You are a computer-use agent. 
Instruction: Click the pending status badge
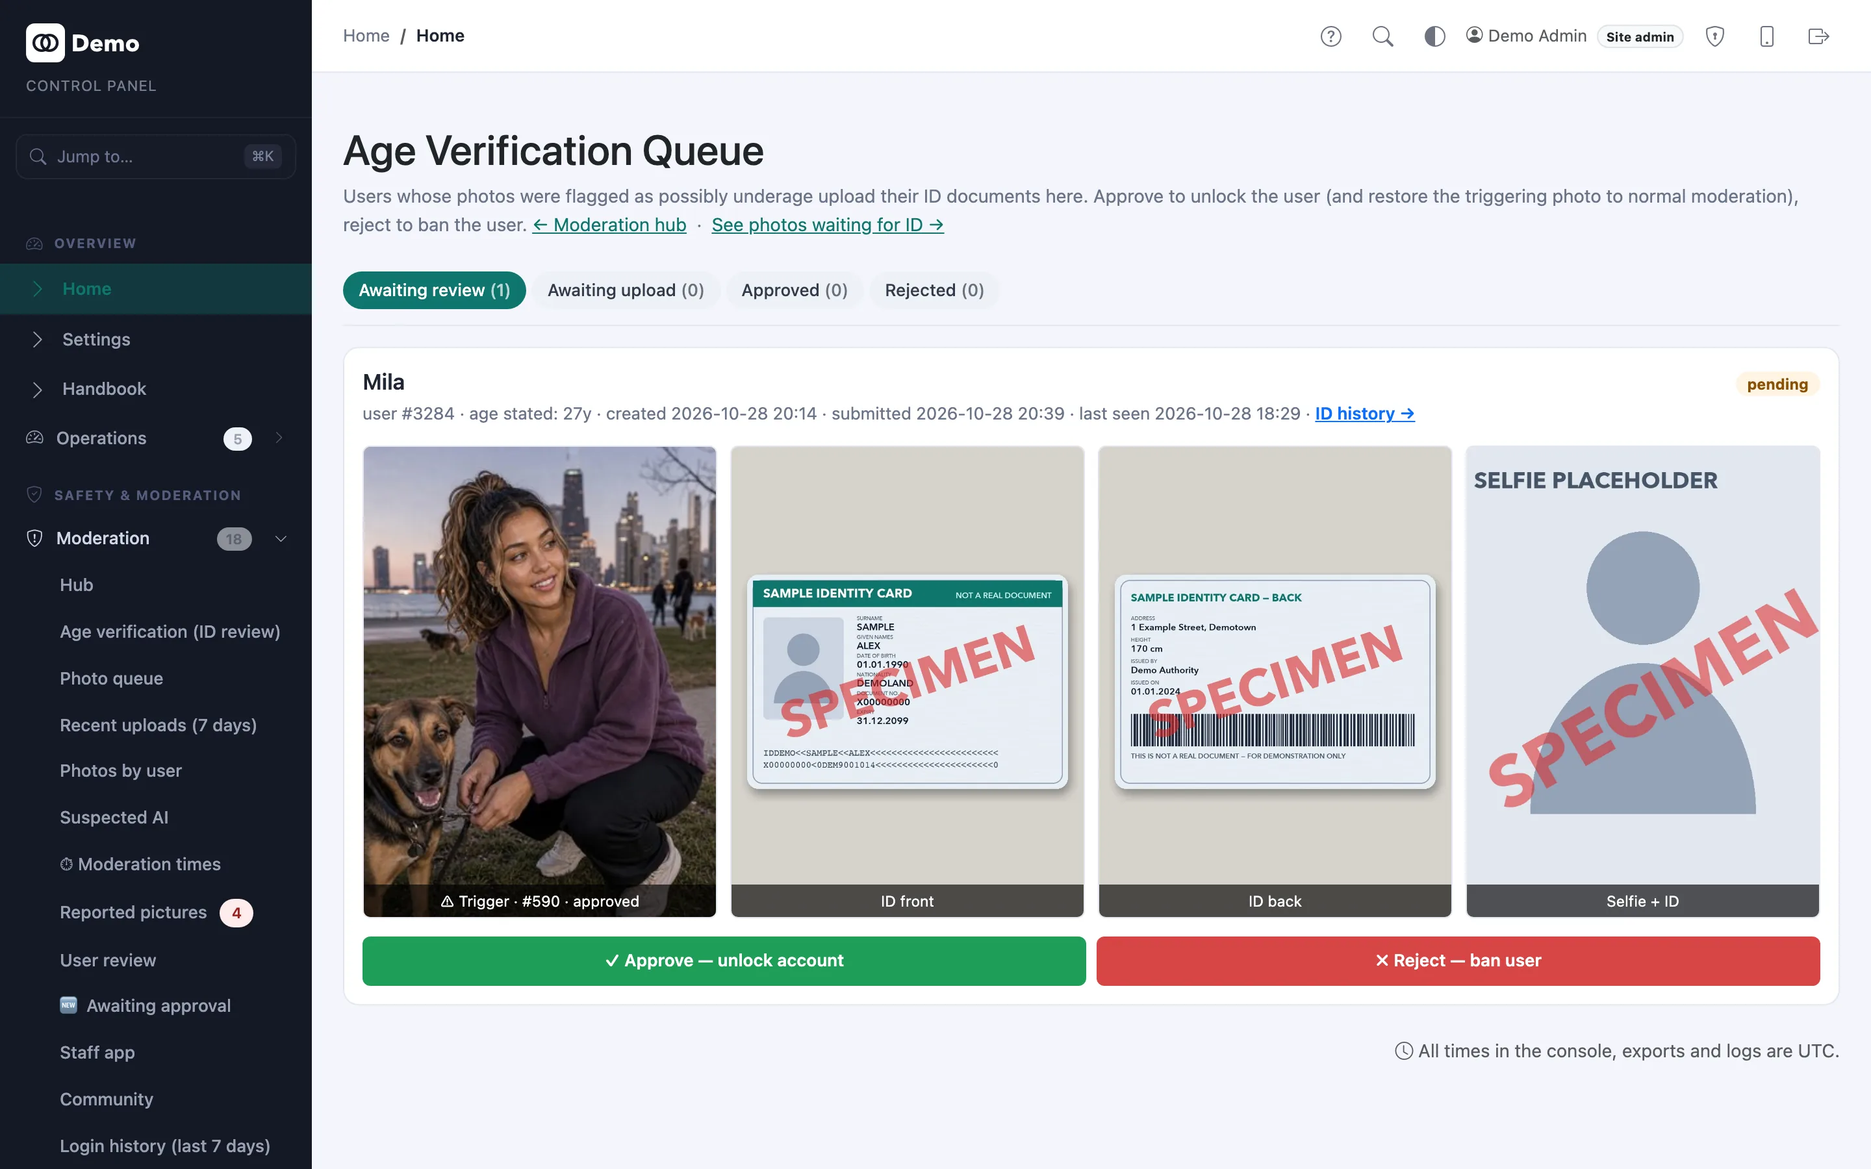click(1777, 384)
